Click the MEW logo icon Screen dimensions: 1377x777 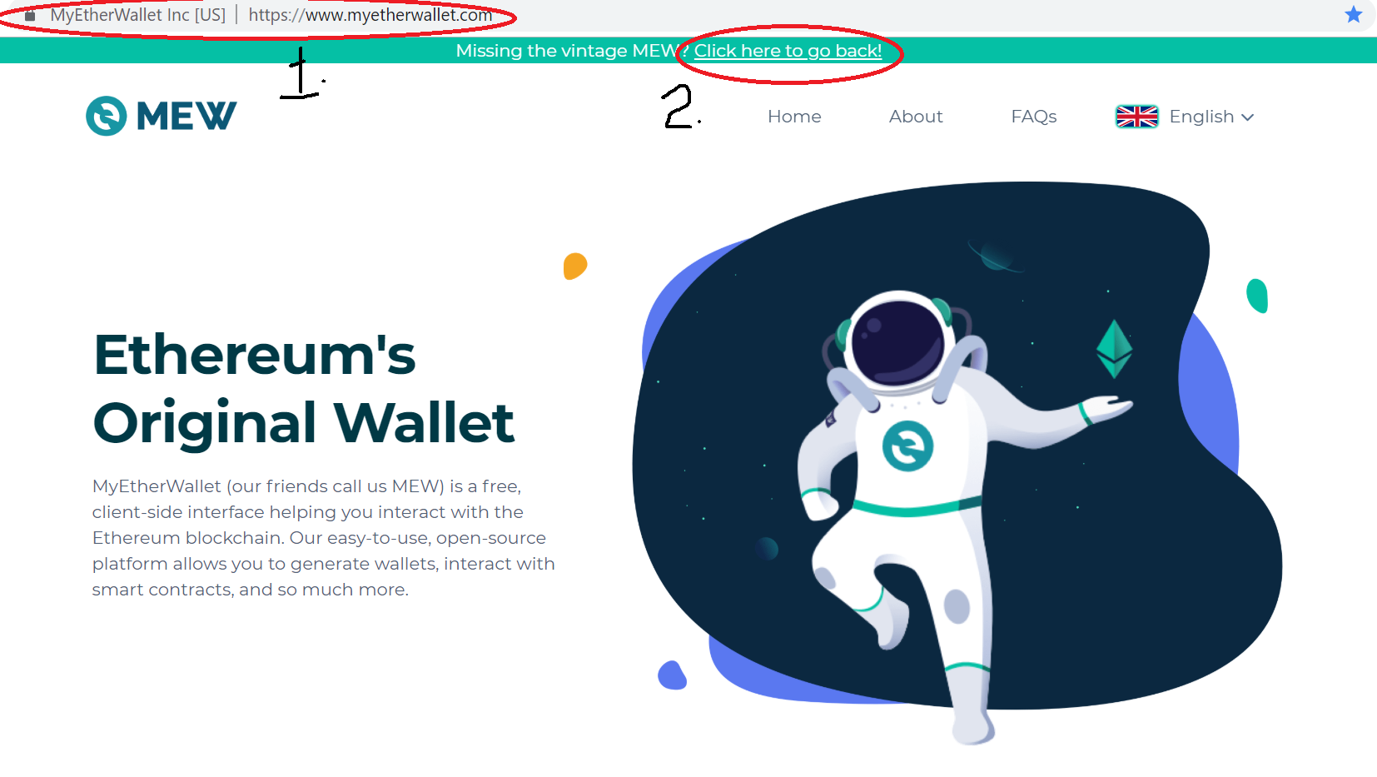[x=107, y=116]
